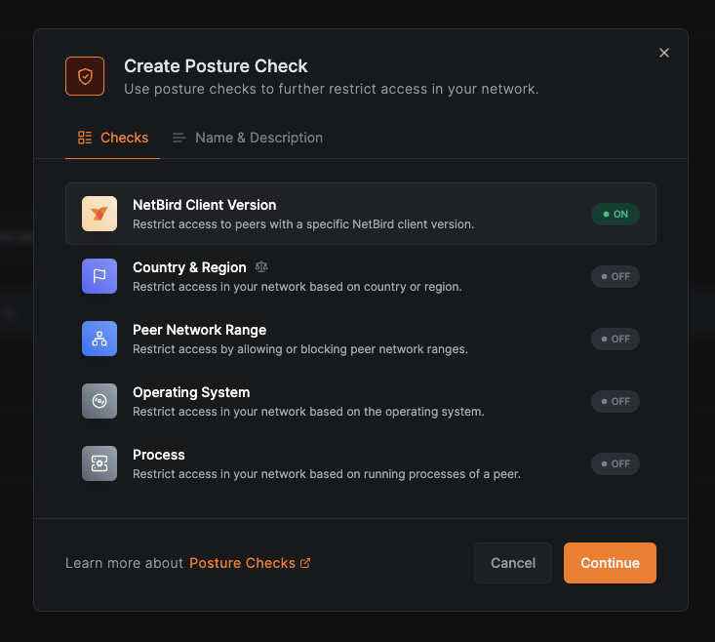Click the Peer Network Range icon

pyautogui.click(x=99, y=339)
